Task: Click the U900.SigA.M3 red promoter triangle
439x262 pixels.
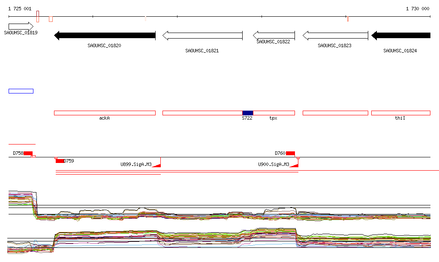Action: click(295, 164)
